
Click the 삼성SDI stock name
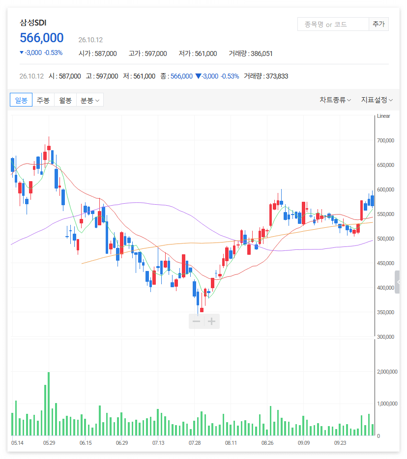coord(33,23)
